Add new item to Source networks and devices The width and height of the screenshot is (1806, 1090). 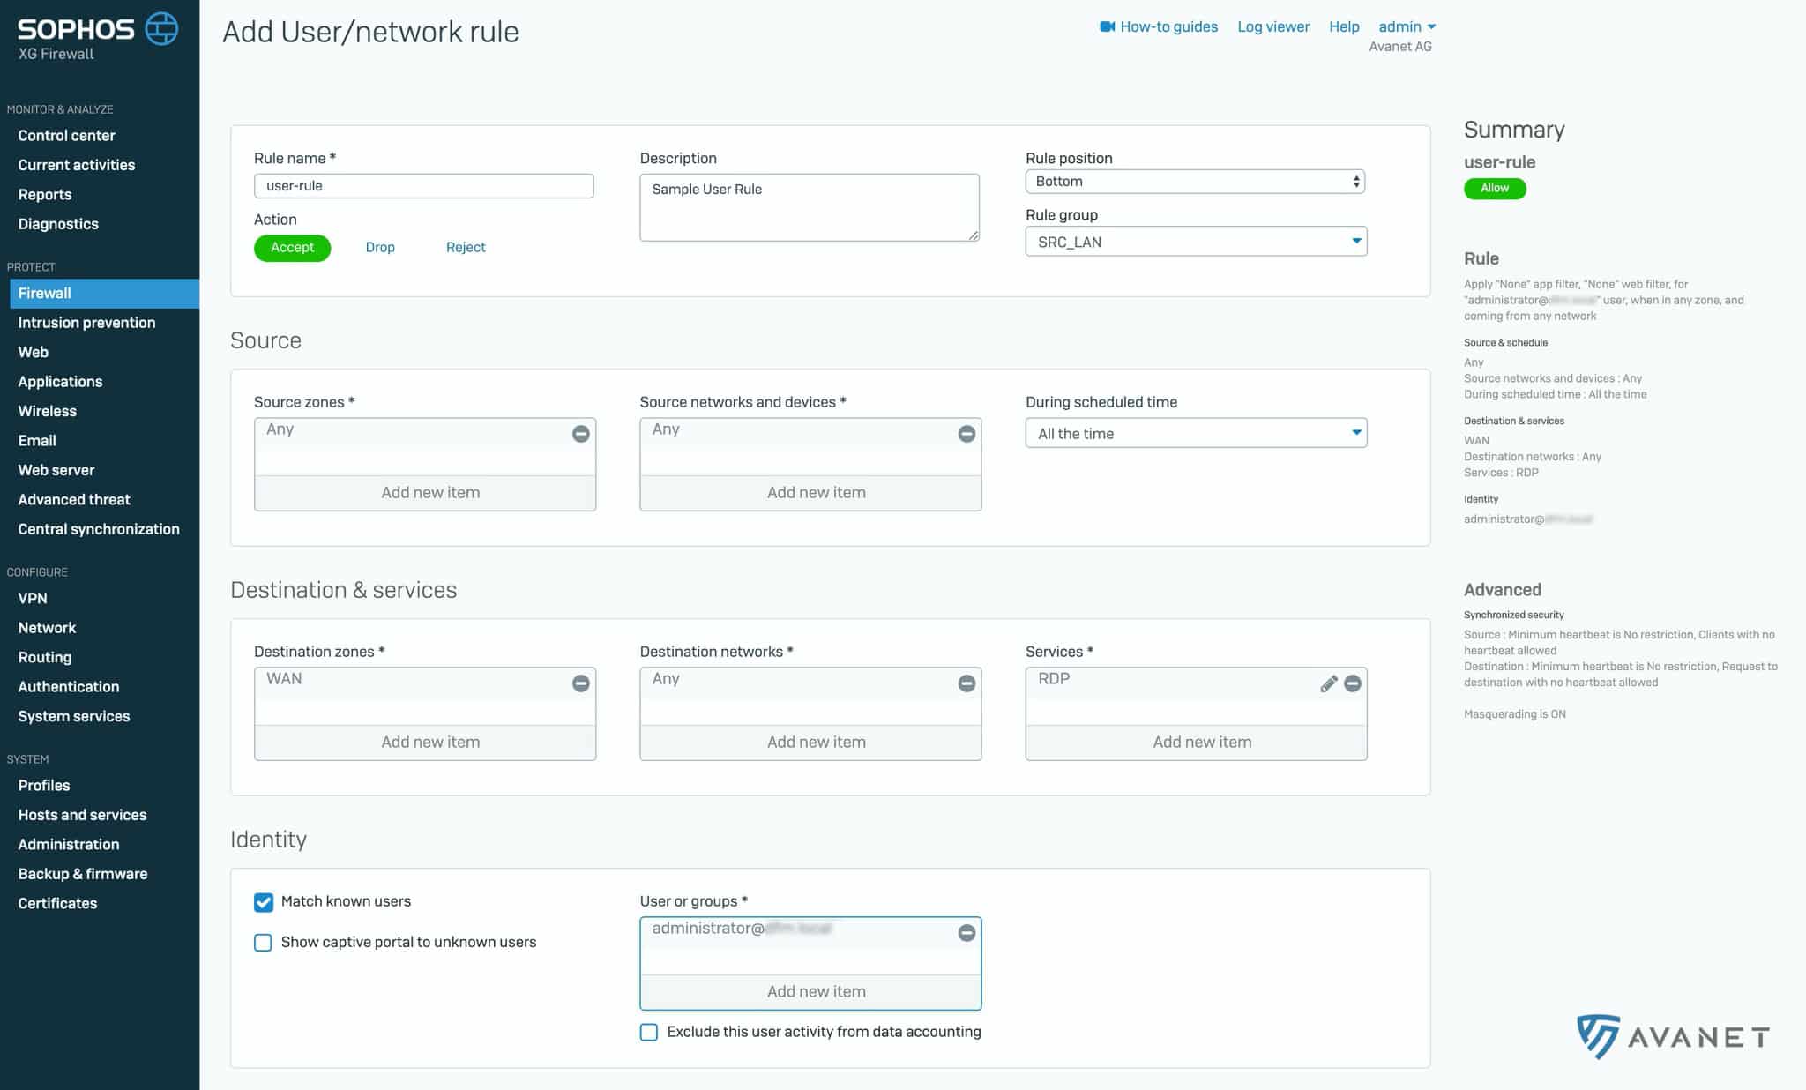(810, 493)
